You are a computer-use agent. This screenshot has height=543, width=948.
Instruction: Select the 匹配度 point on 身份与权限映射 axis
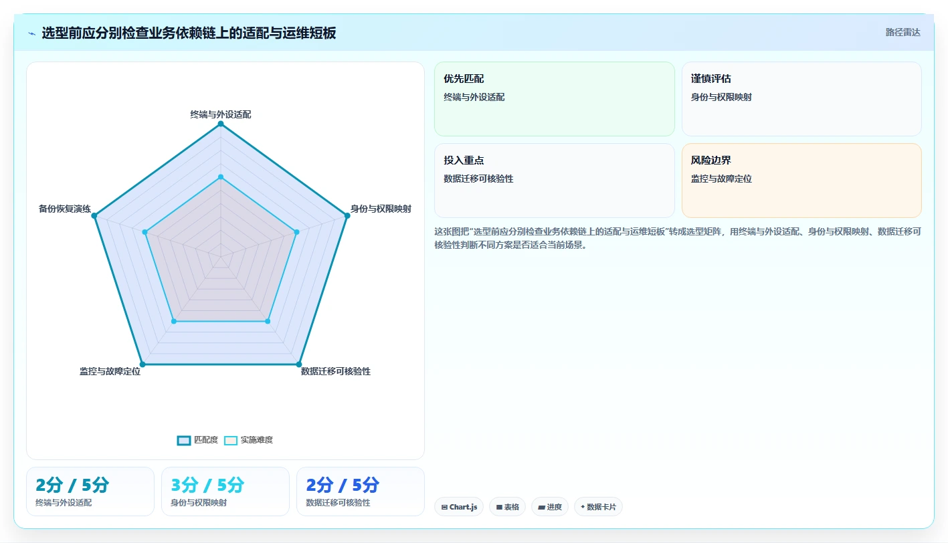click(347, 215)
